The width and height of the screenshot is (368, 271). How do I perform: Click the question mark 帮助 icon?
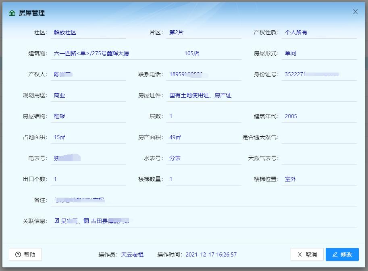click(18, 254)
